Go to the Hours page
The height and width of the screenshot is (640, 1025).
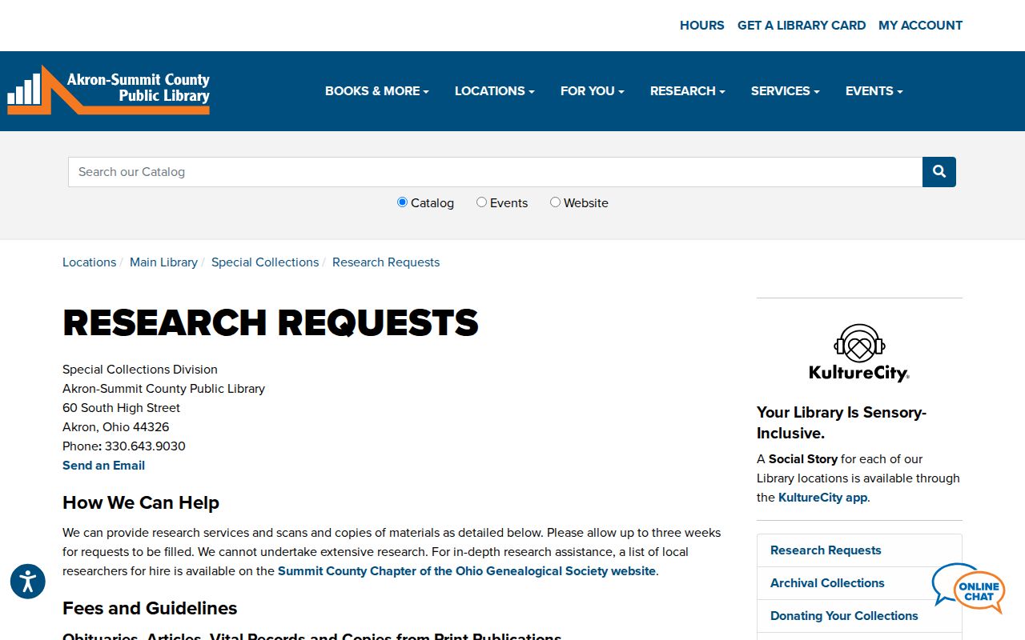702,26
